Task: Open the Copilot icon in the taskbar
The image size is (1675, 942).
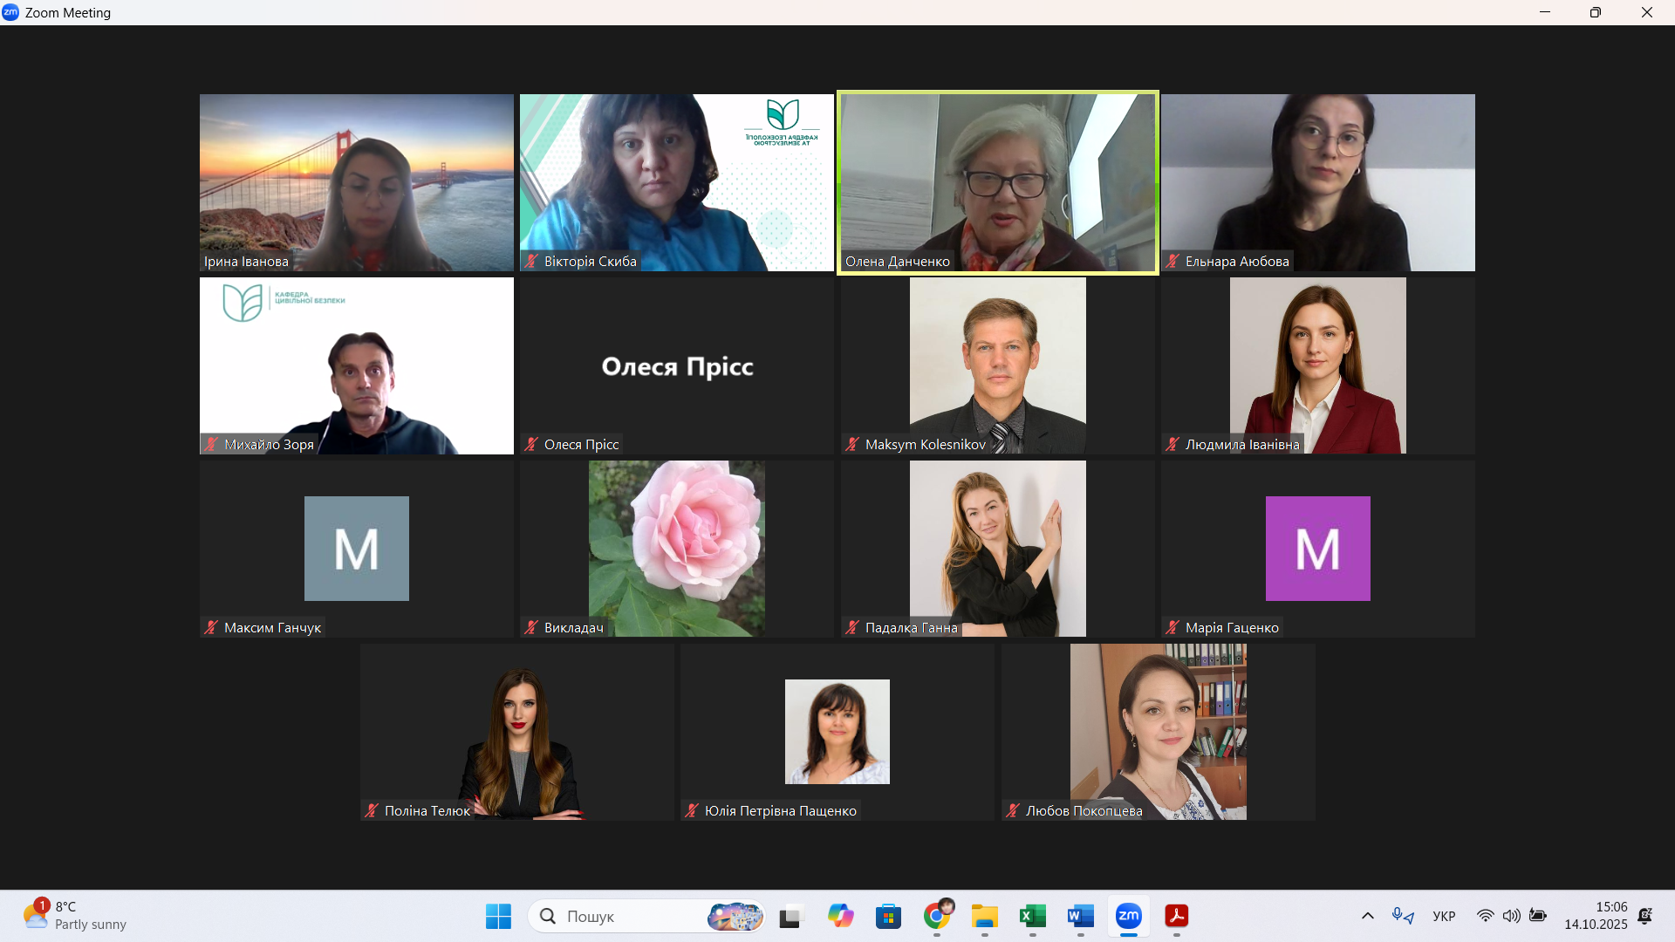Action: 840,916
